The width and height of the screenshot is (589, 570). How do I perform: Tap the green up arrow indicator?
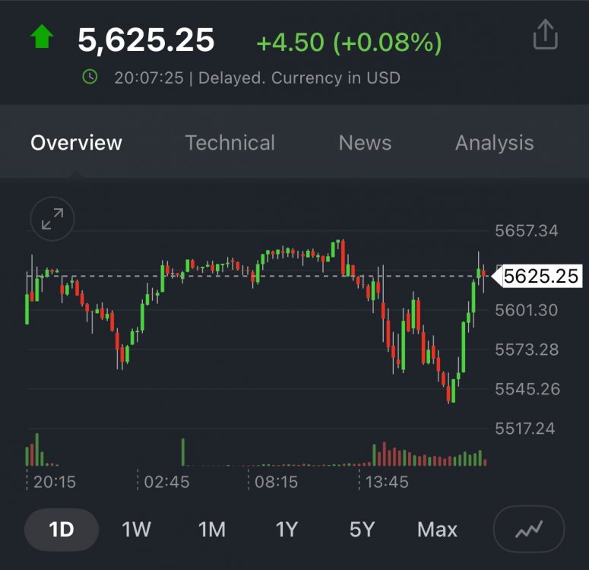pyautogui.click(x=41, y=36)
